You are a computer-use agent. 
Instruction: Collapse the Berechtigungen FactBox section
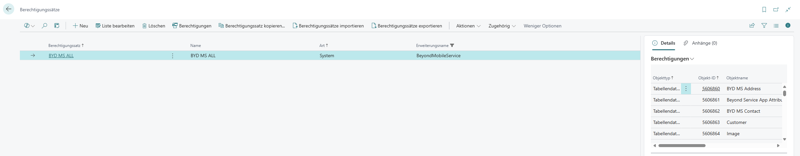coord(672,59)
